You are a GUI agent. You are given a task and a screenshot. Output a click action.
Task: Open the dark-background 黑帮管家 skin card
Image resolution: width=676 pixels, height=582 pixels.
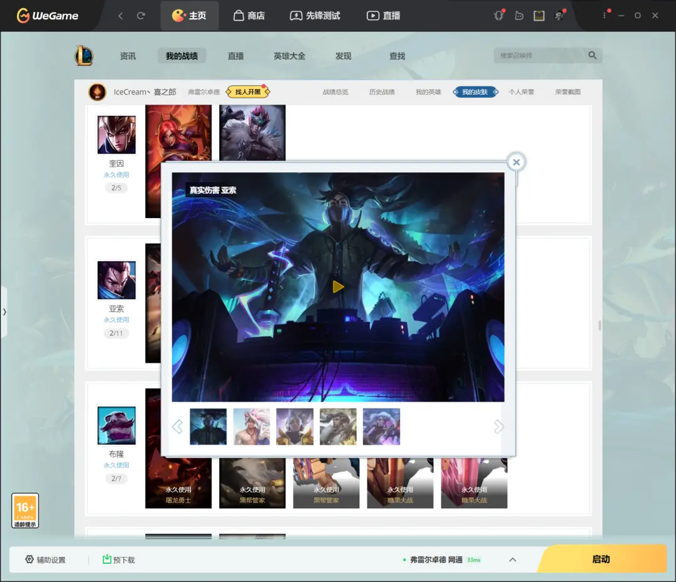[x=252, y=483]
